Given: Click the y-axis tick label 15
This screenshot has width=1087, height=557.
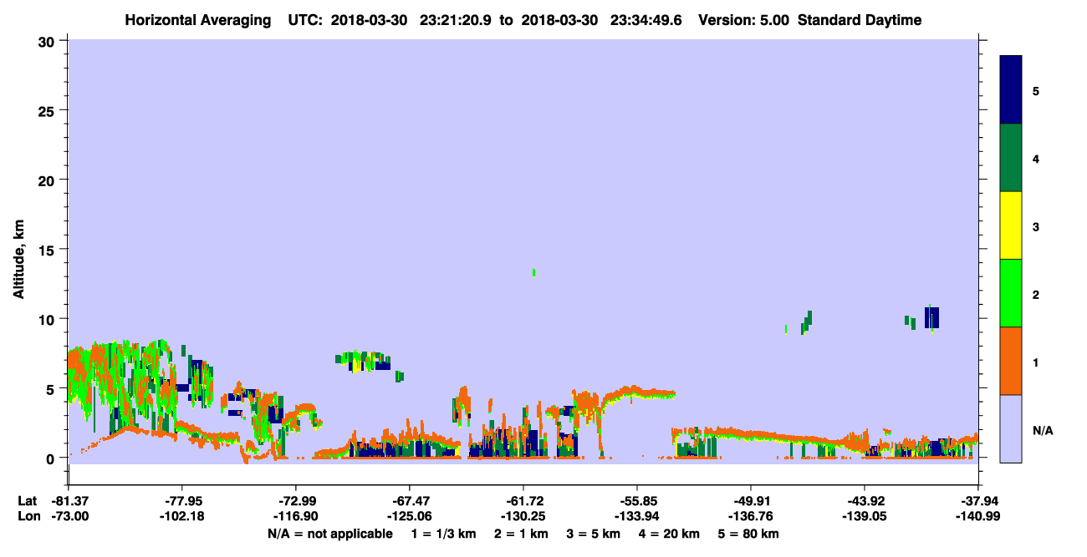Looking at the screenshot, I should pyautogui.click(x=48, y=249).
